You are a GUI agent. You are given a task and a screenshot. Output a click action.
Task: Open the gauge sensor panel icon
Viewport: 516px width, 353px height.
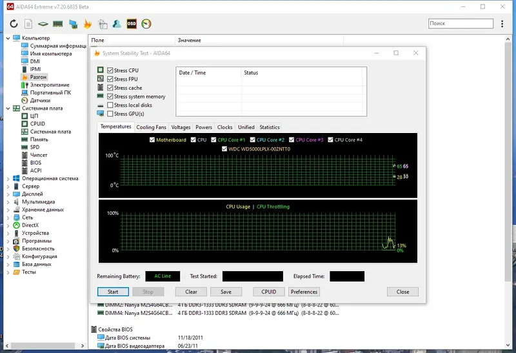point(146,24)
